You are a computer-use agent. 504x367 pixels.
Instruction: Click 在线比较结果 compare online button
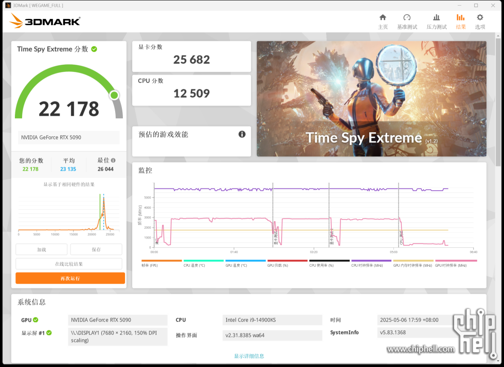(x=69, y=264)
